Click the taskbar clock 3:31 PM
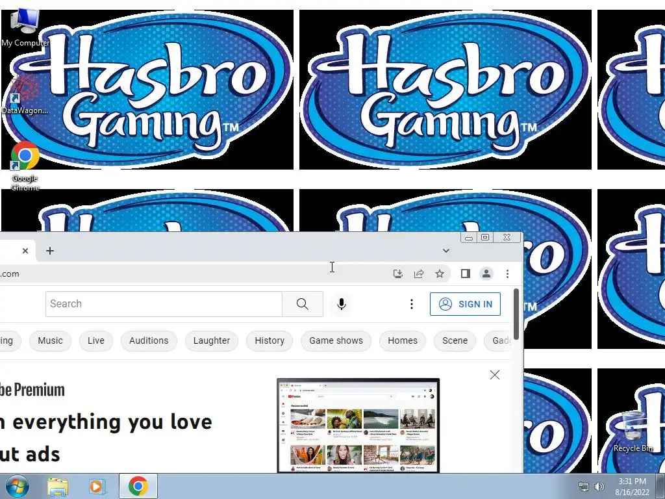Screen dimensions: 665x499 pos(632,486)
